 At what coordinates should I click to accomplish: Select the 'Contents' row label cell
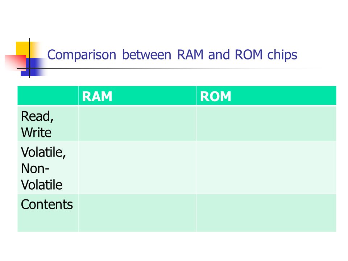click(x=48, y=213)
